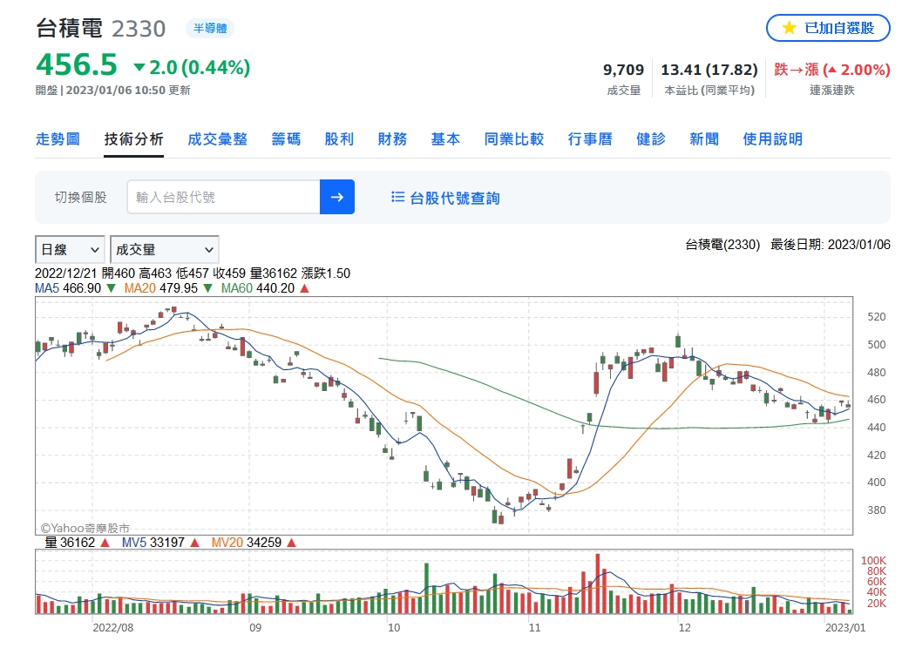
Task: Open the 日線 period dropdown
Action: click(x=71, y=250)
